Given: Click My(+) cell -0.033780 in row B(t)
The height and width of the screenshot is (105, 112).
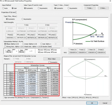Looking at the screenshot, I should [21, 88].
